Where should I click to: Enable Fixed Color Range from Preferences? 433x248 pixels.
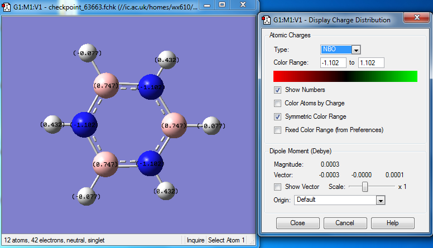pos(277,130)
